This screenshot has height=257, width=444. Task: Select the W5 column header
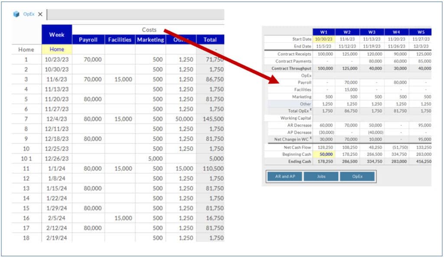[421, 32]
